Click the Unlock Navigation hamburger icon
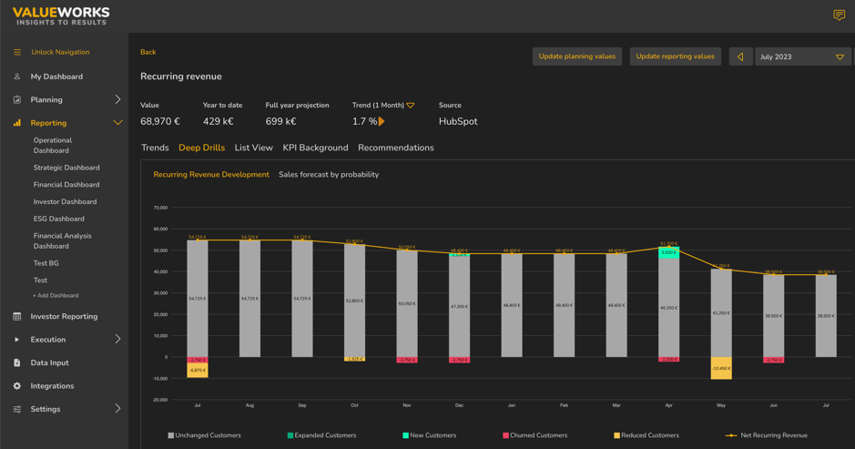This screenshot has height=449, width=855. tap(17, 52)
